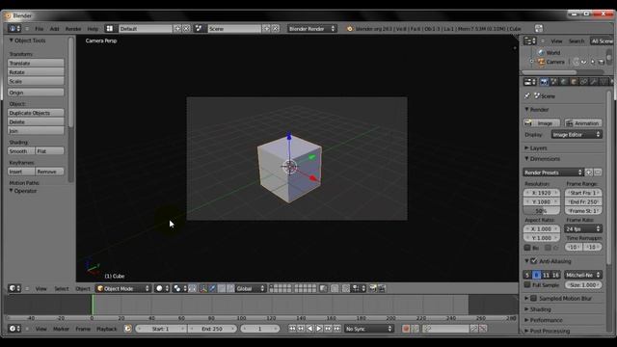
Task: Click the OpenGL render active viewport icon
Action: click(373, 288)
